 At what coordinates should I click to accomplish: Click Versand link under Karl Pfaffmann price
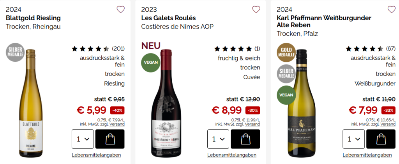388,124
